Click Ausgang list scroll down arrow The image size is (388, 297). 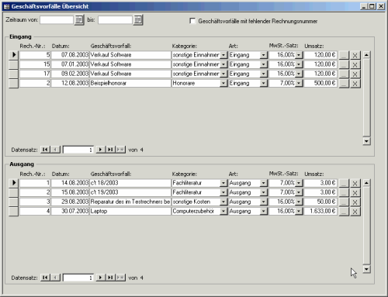pyautogui.click(x=366, y=269)
